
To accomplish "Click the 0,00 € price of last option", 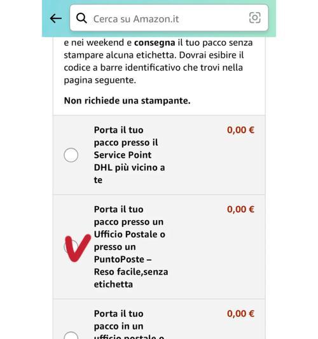I will 240,314.
